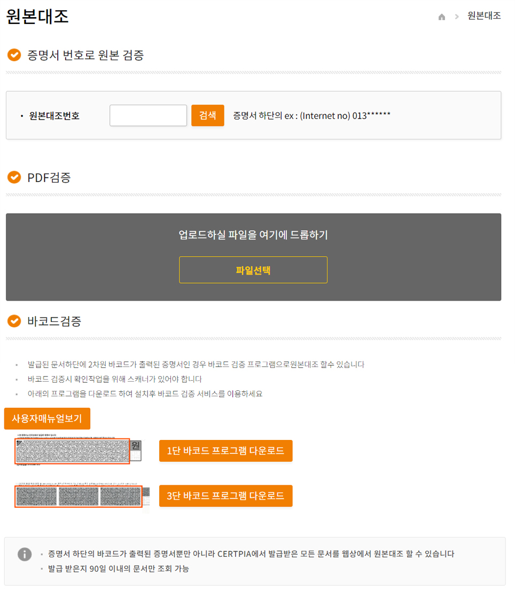Screen dimensions: 515x606
Task: Click the gray info icon in notice box
Action: 25,554
